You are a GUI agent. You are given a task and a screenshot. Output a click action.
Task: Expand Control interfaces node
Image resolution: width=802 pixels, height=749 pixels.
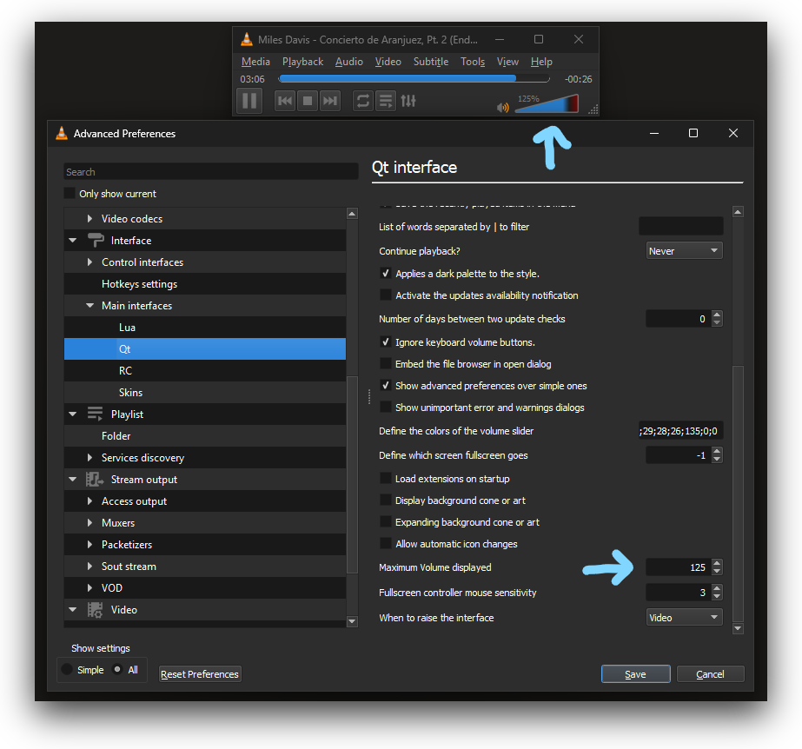(x=90, y=262)
